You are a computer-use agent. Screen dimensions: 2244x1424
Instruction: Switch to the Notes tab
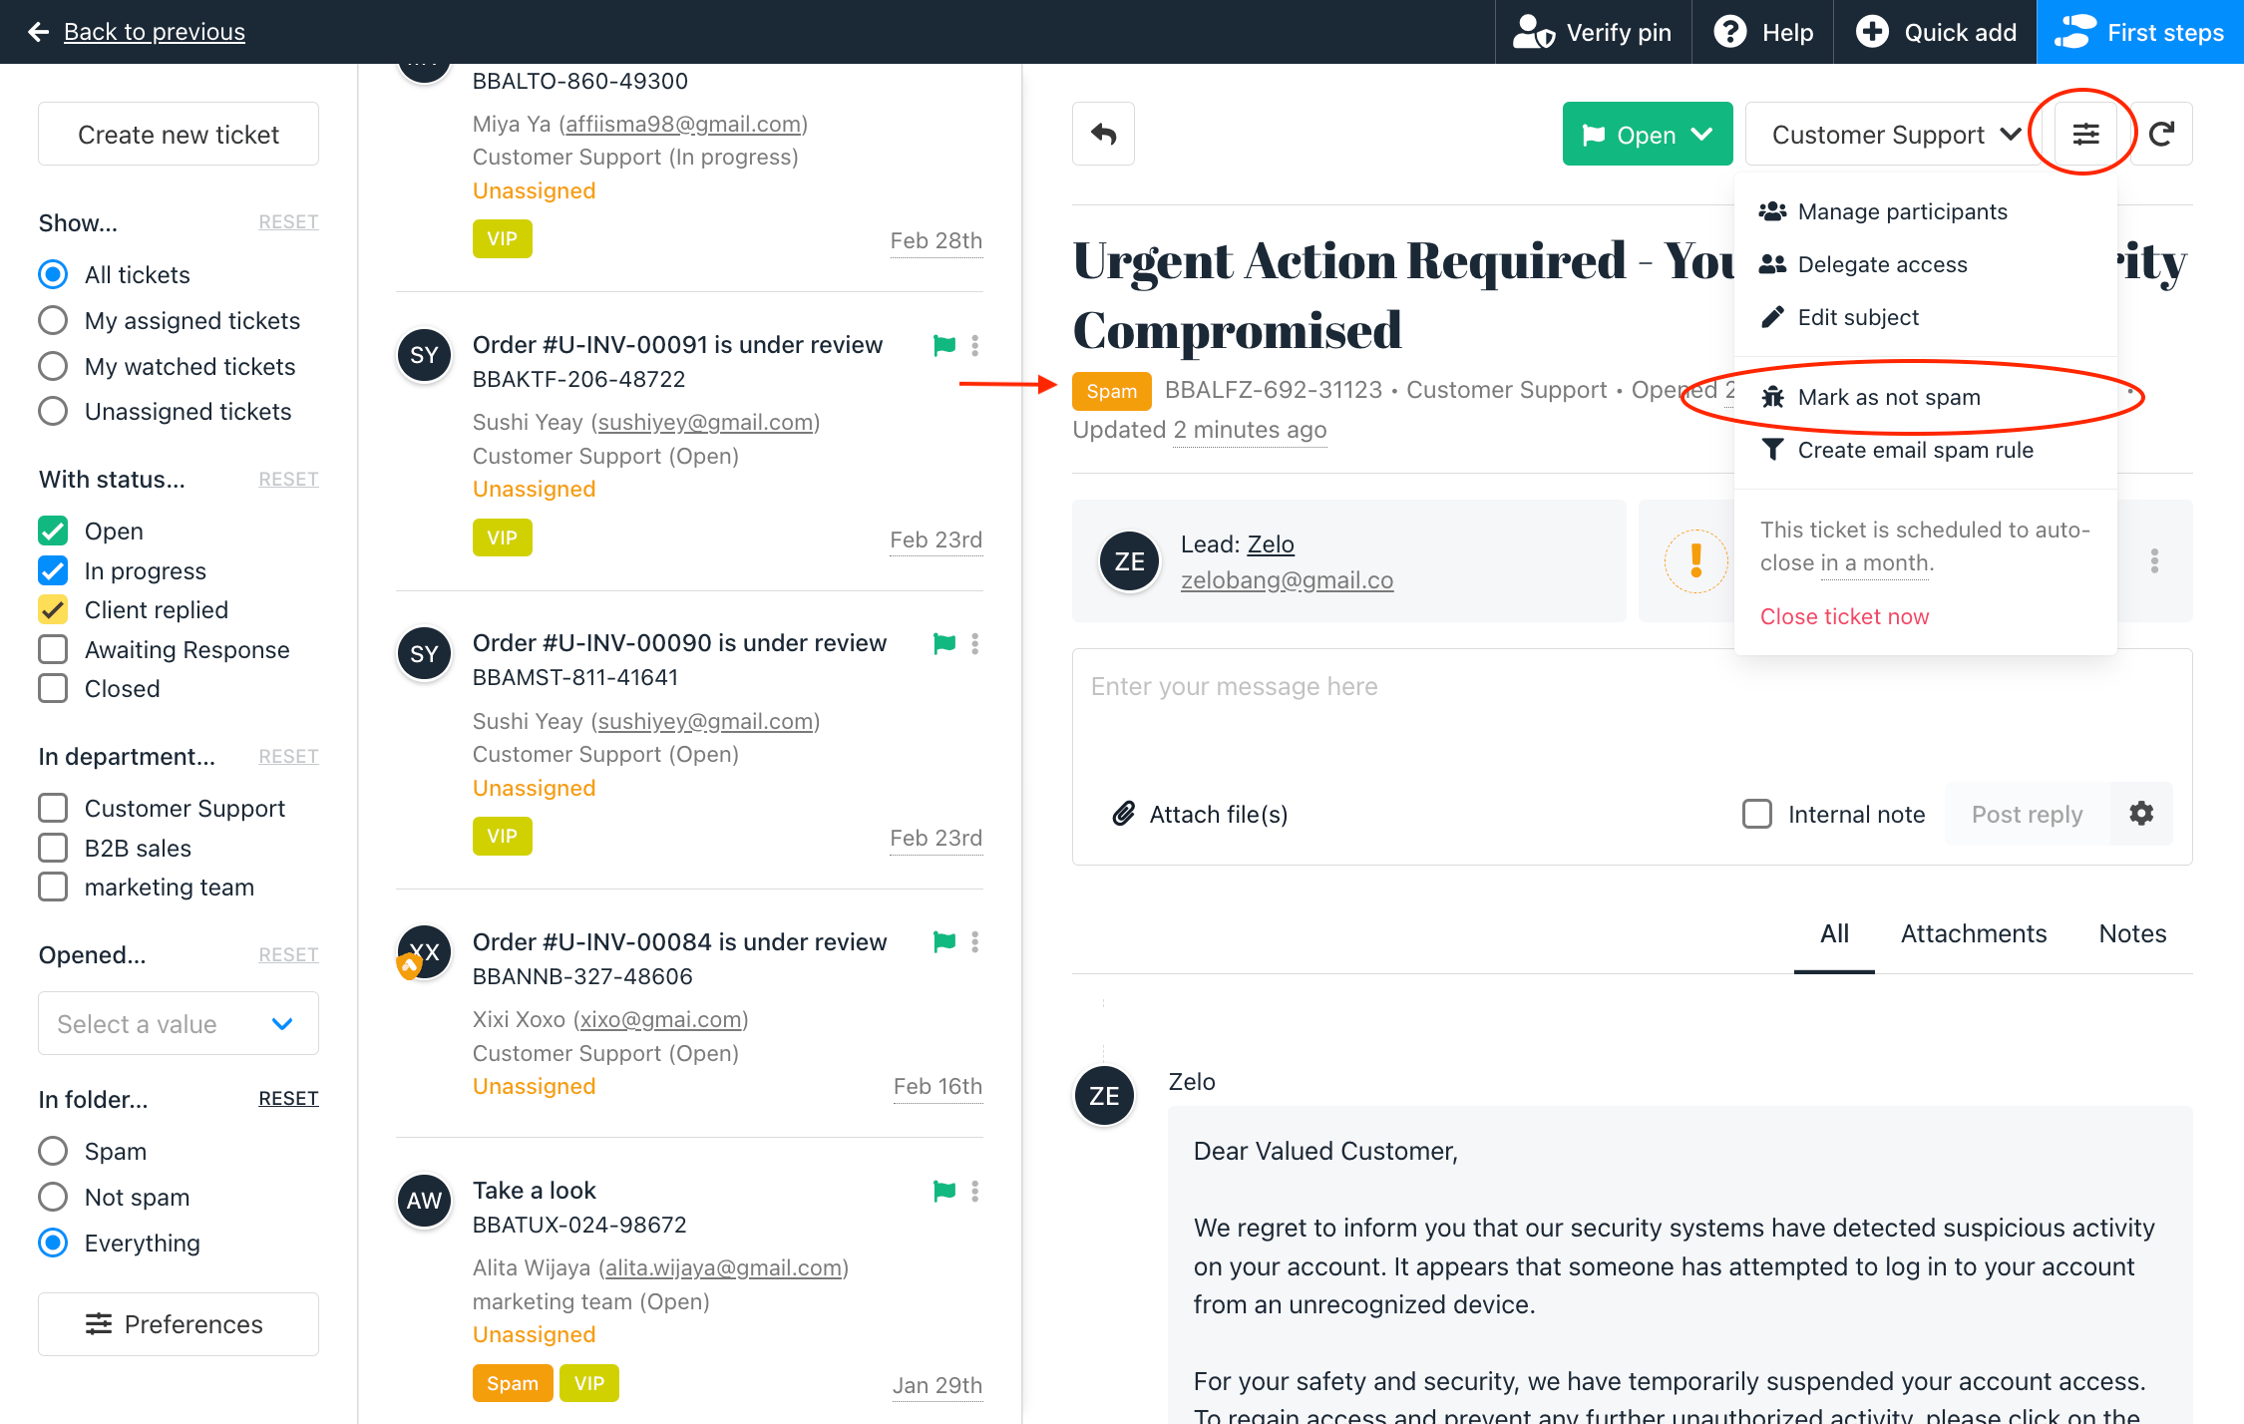point(2132,933)
